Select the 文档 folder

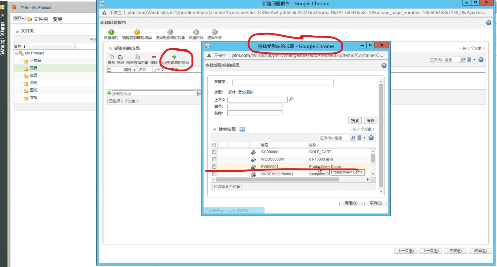tap(34, 98)
